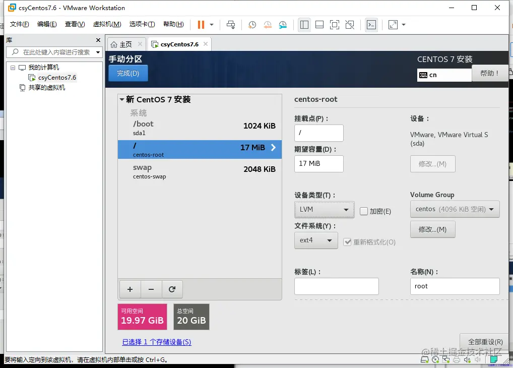Toggle the 重新格式化(O) reformat checkbox
This screenshot has width=513, height=368.
(x=347, y=242)
